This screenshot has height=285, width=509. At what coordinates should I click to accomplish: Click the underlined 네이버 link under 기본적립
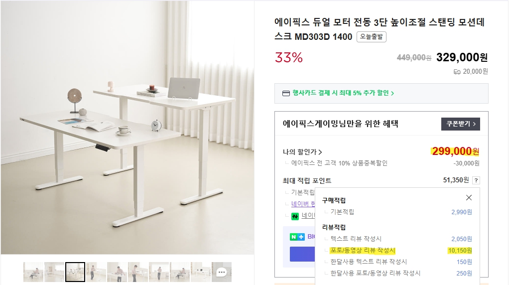303,204
